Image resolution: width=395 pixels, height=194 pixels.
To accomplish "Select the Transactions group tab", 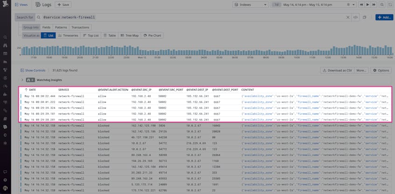I will tap(80, 27).
